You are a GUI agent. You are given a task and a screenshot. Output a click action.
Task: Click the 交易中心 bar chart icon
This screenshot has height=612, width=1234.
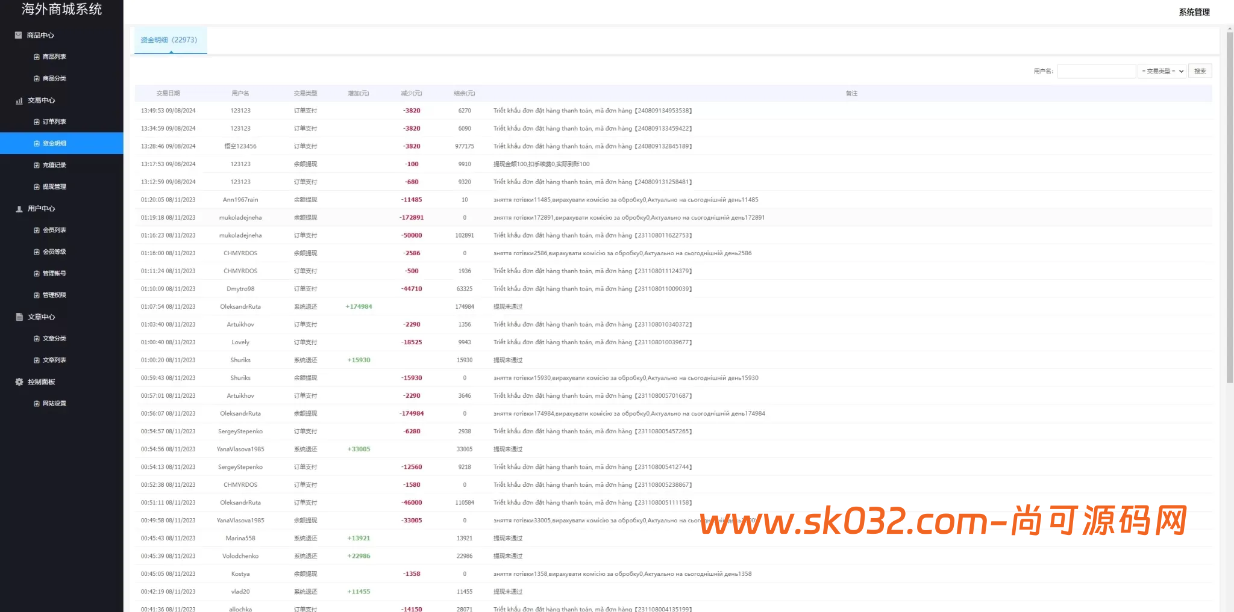[19, 100]
